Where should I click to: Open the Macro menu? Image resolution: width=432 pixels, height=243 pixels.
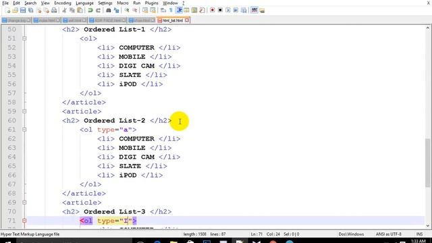[x=123, y=3]
